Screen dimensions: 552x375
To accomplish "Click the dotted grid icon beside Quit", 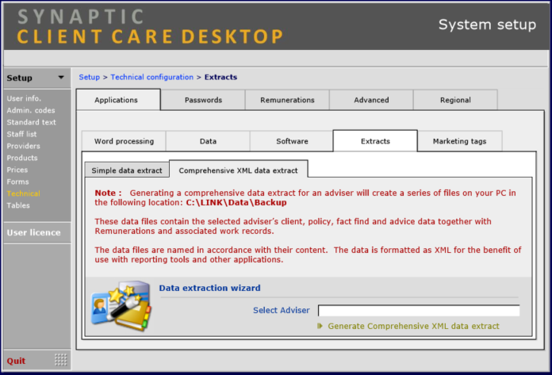I will click(x=61, y=359).
